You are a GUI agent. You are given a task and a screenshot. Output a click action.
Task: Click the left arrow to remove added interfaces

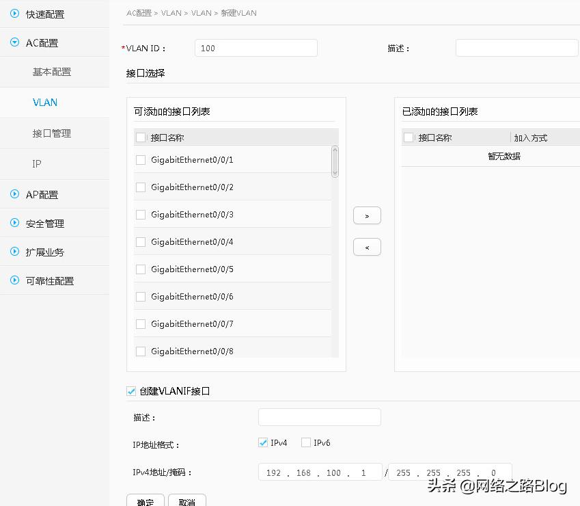pos(367,247)
